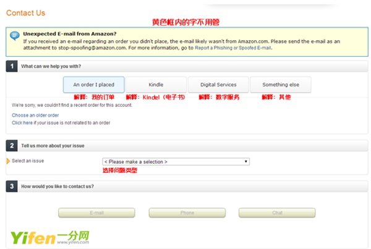Click 'How would you like to contact us?' header
Screen dimensions: 371x249
pos(58,187)
